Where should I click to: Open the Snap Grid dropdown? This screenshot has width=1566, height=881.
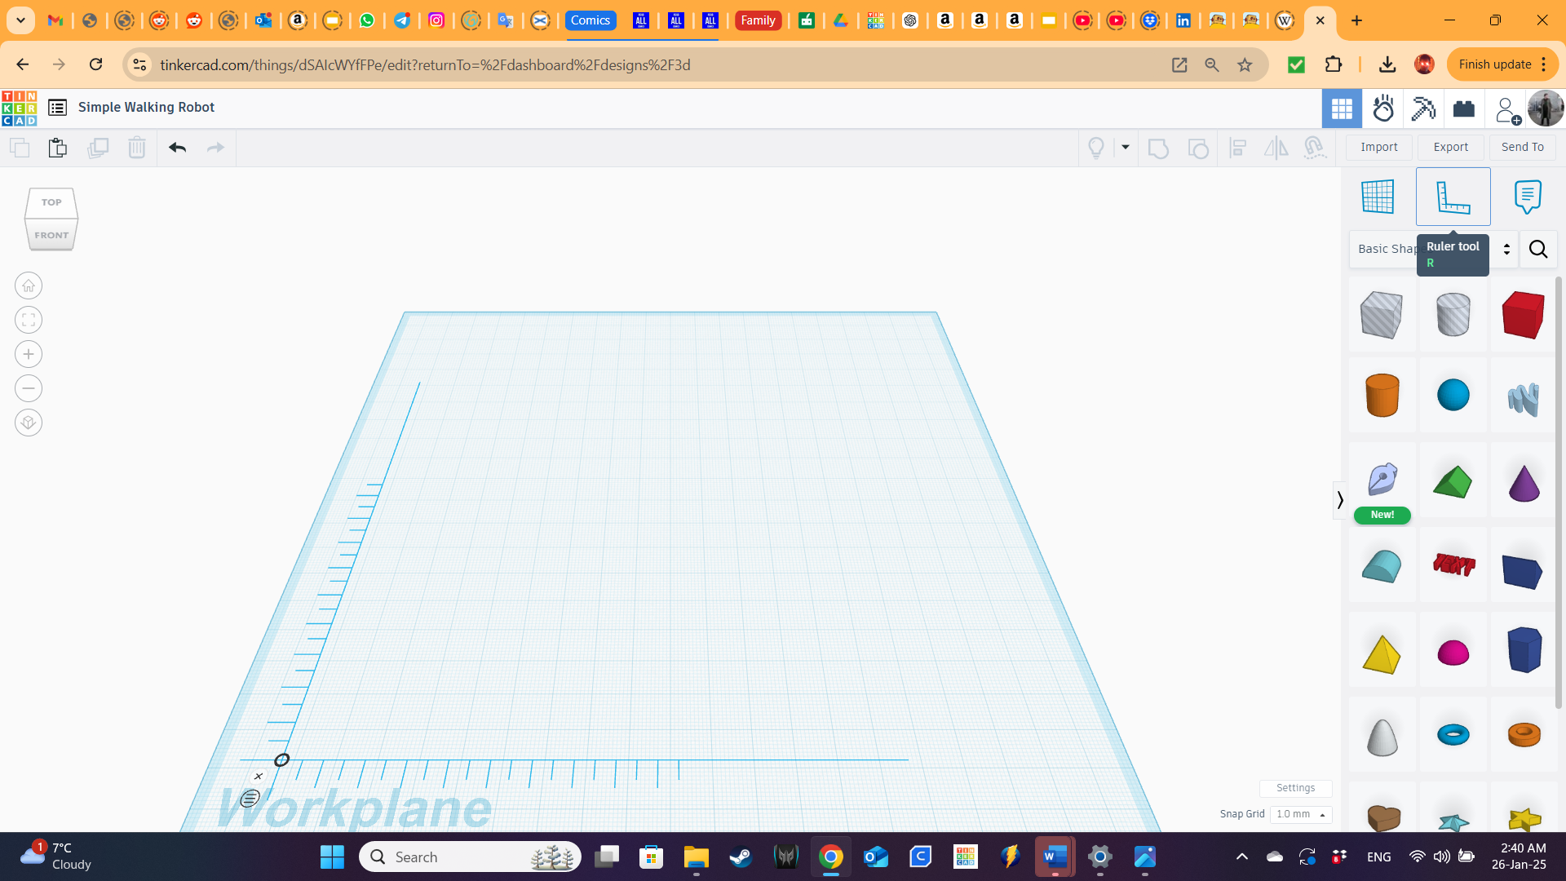(1301, 813)
